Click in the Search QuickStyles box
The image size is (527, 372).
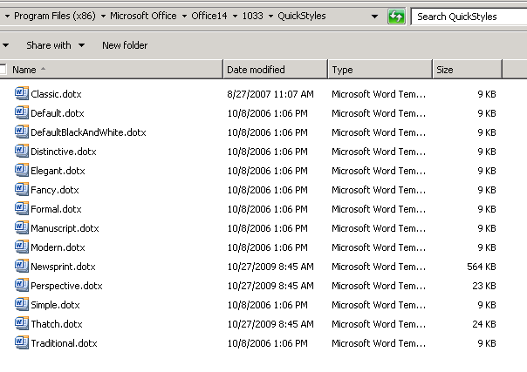click(x=469, y=17)
